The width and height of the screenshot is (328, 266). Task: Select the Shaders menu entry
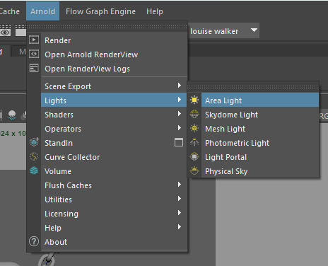tap(114, 115)
